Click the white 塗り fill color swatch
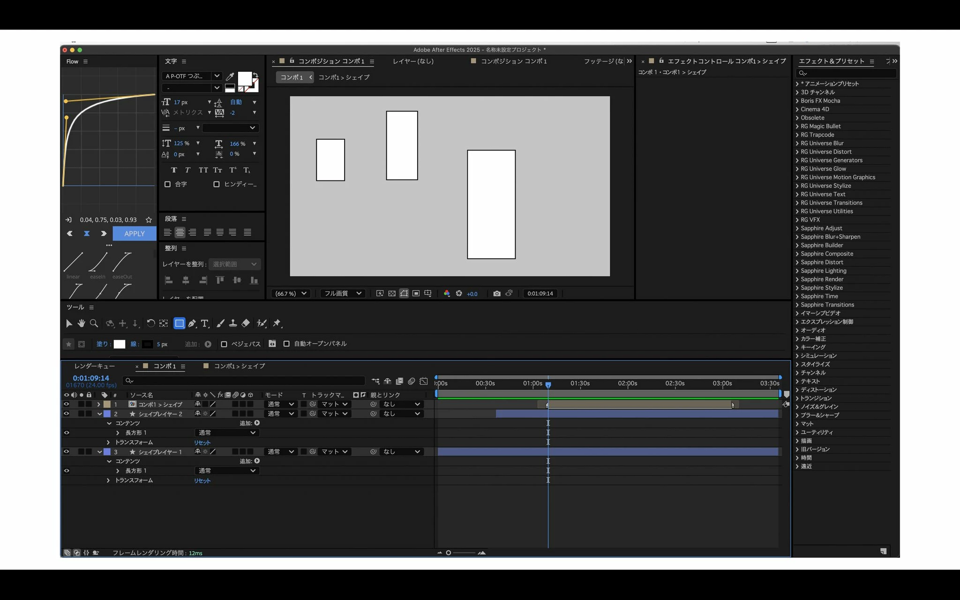The height and width of the screenshot is (600, 960). [x=120, y=344]
